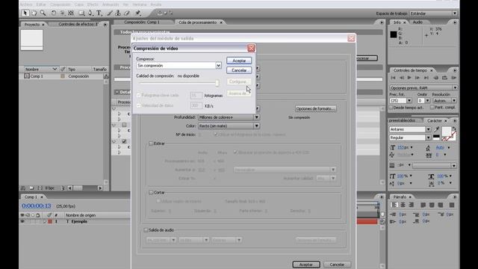Enable the Estirar checkbox

[151, 143]
